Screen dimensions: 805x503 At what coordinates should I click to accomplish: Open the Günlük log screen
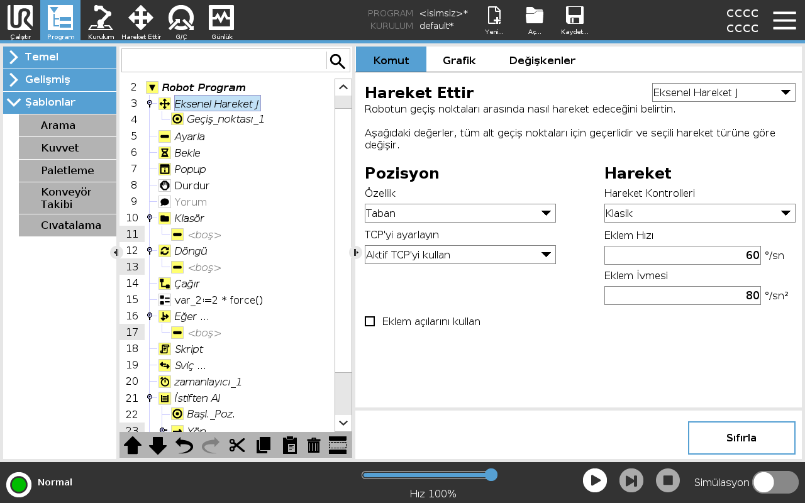221,21
